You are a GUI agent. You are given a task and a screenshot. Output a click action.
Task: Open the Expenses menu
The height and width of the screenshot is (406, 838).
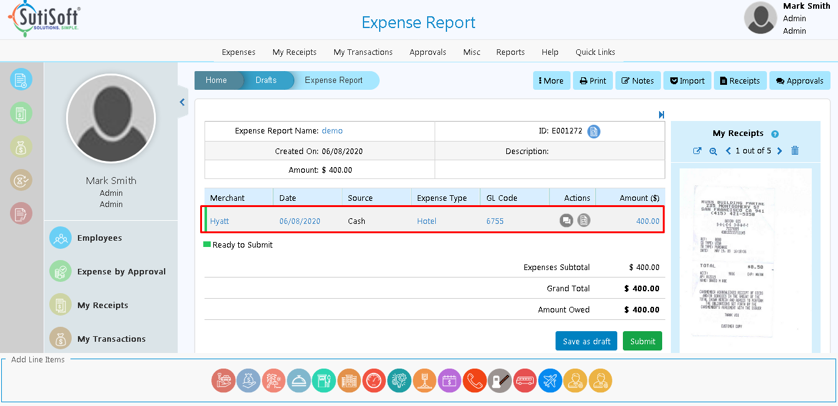point(239,52)
